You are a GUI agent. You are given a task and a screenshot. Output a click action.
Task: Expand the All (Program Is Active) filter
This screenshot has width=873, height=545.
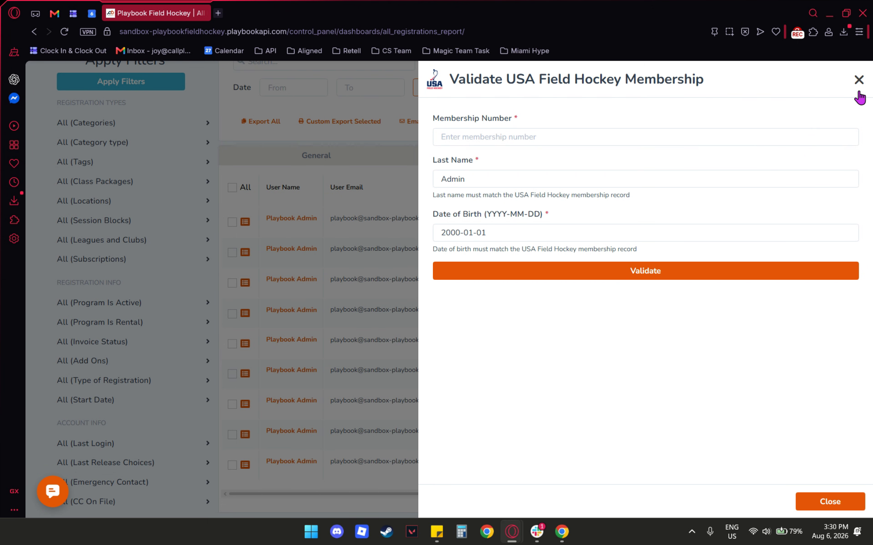(x=133, y=302)
